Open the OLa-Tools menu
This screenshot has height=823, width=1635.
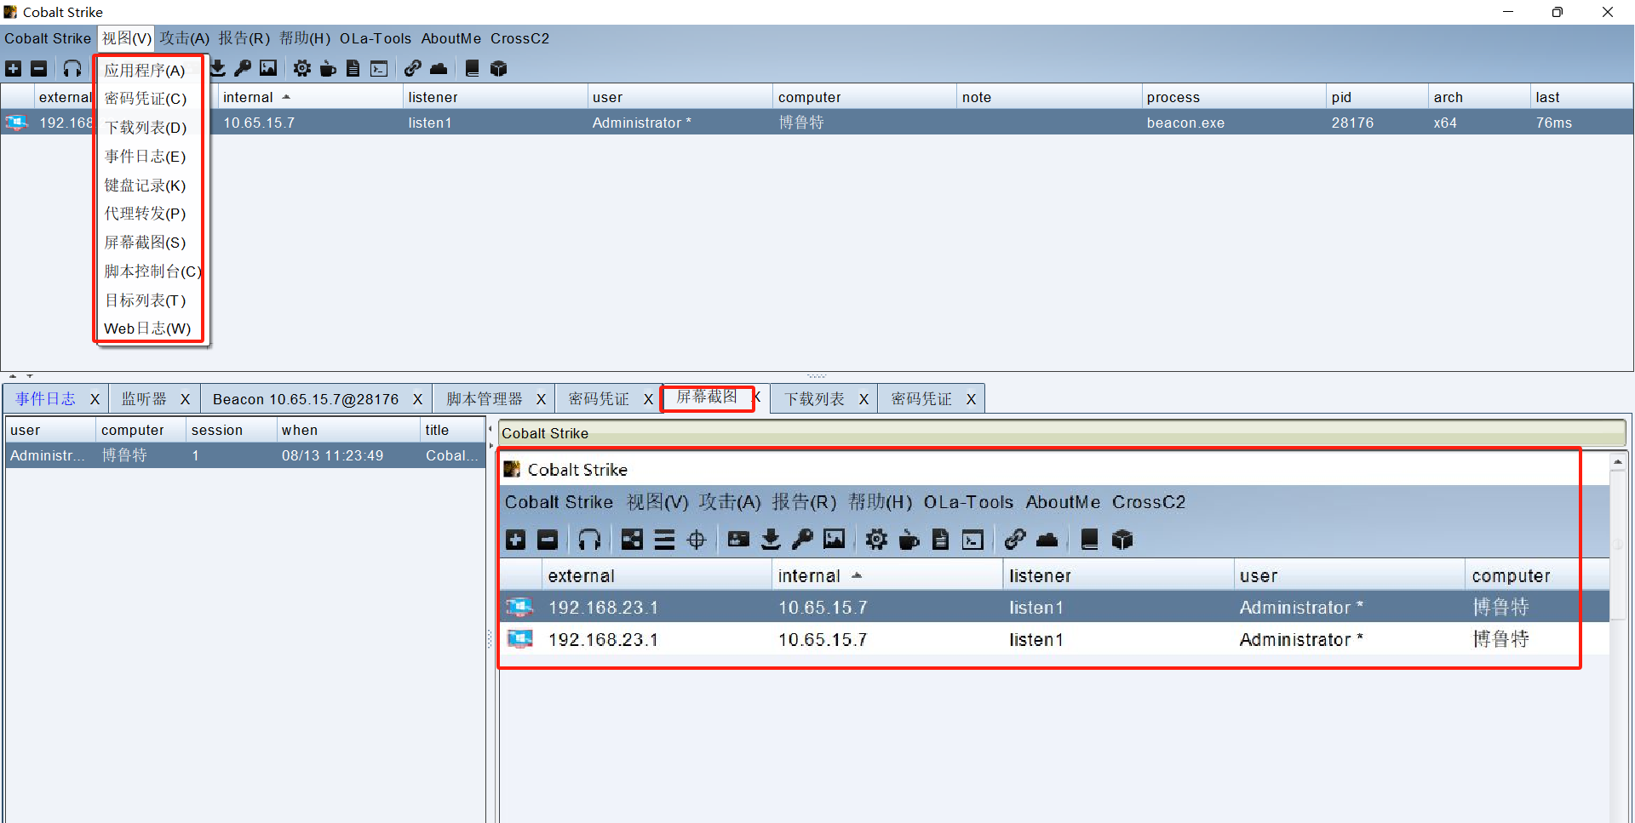click(376, 38)
